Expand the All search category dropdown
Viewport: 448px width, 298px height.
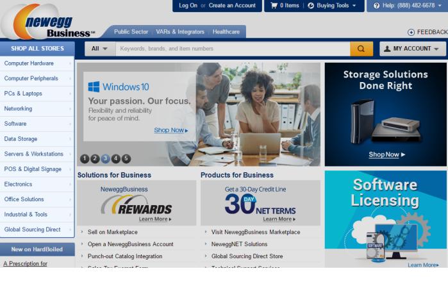[100, 49]
